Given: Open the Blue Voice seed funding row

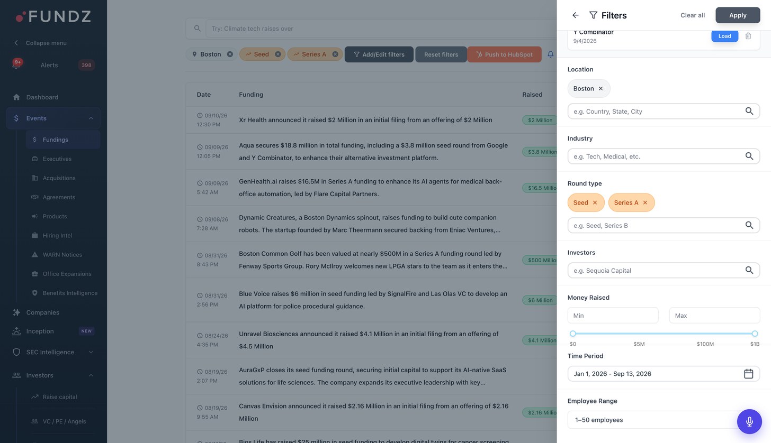Looking at the screenshot, I should pos(371,300).
